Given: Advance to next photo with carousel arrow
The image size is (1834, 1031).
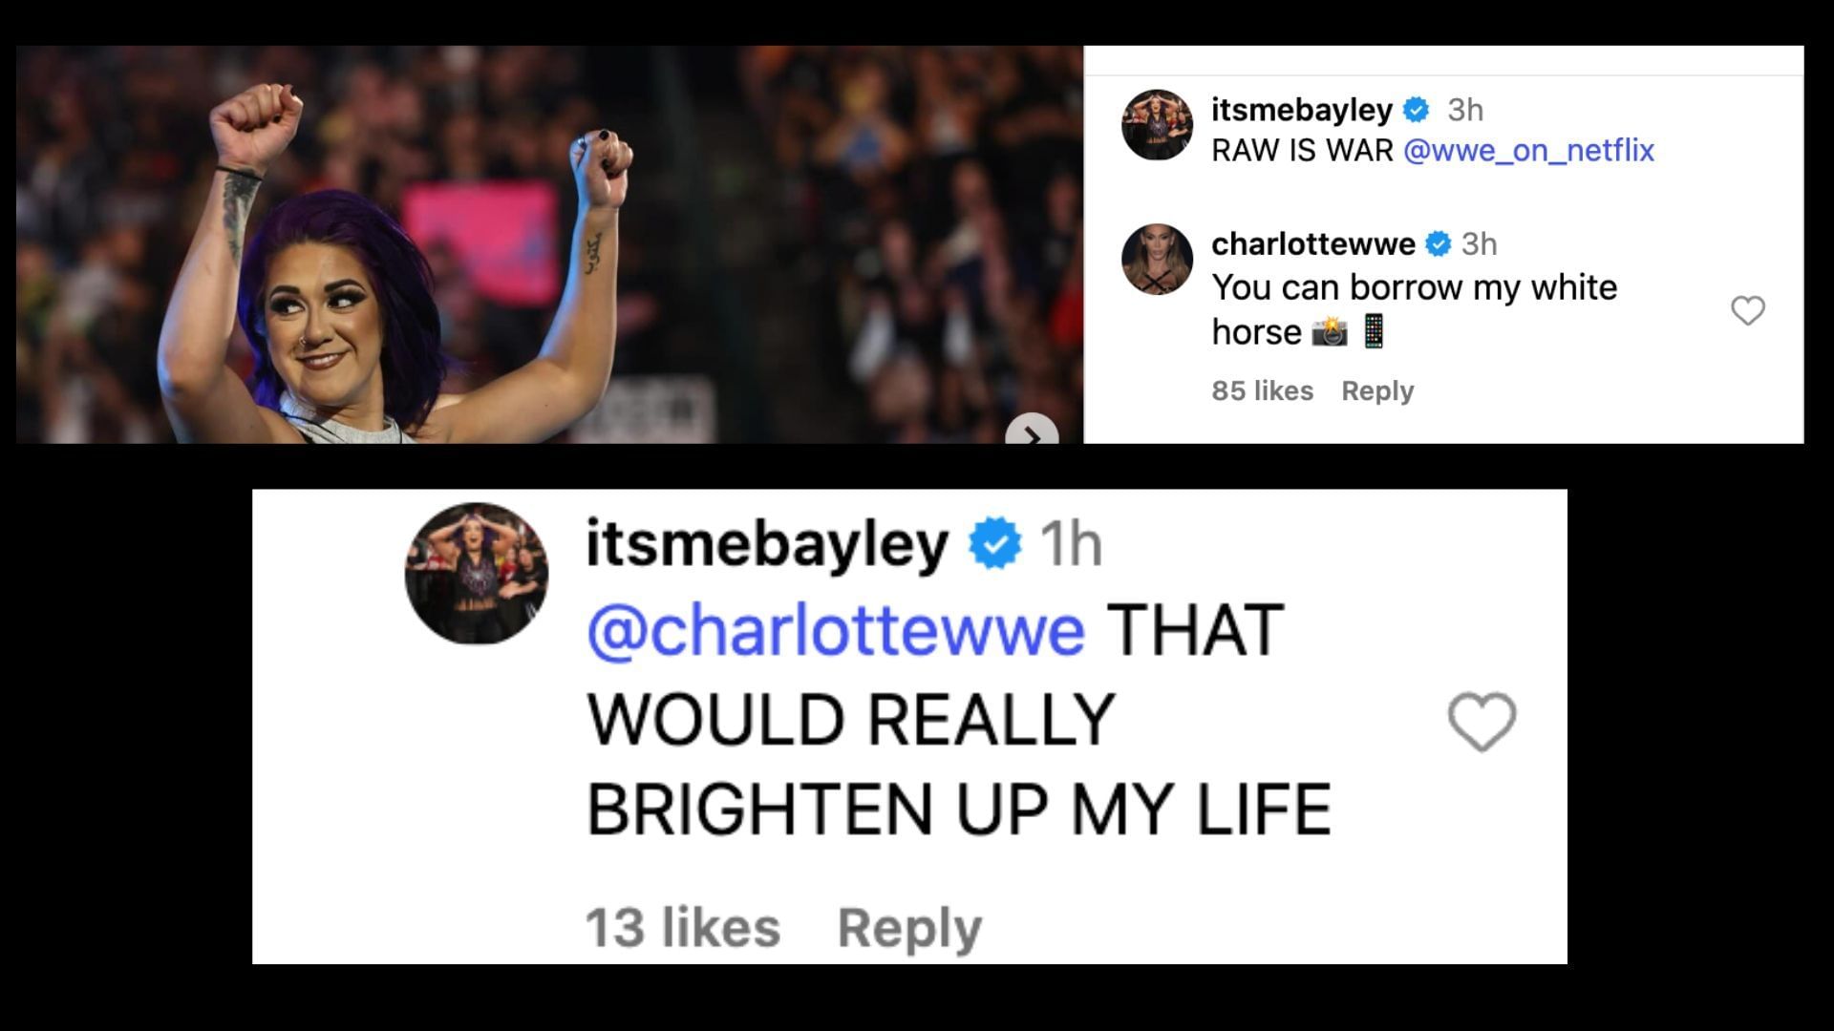Looking at the screenshot, I should 1032,431.
